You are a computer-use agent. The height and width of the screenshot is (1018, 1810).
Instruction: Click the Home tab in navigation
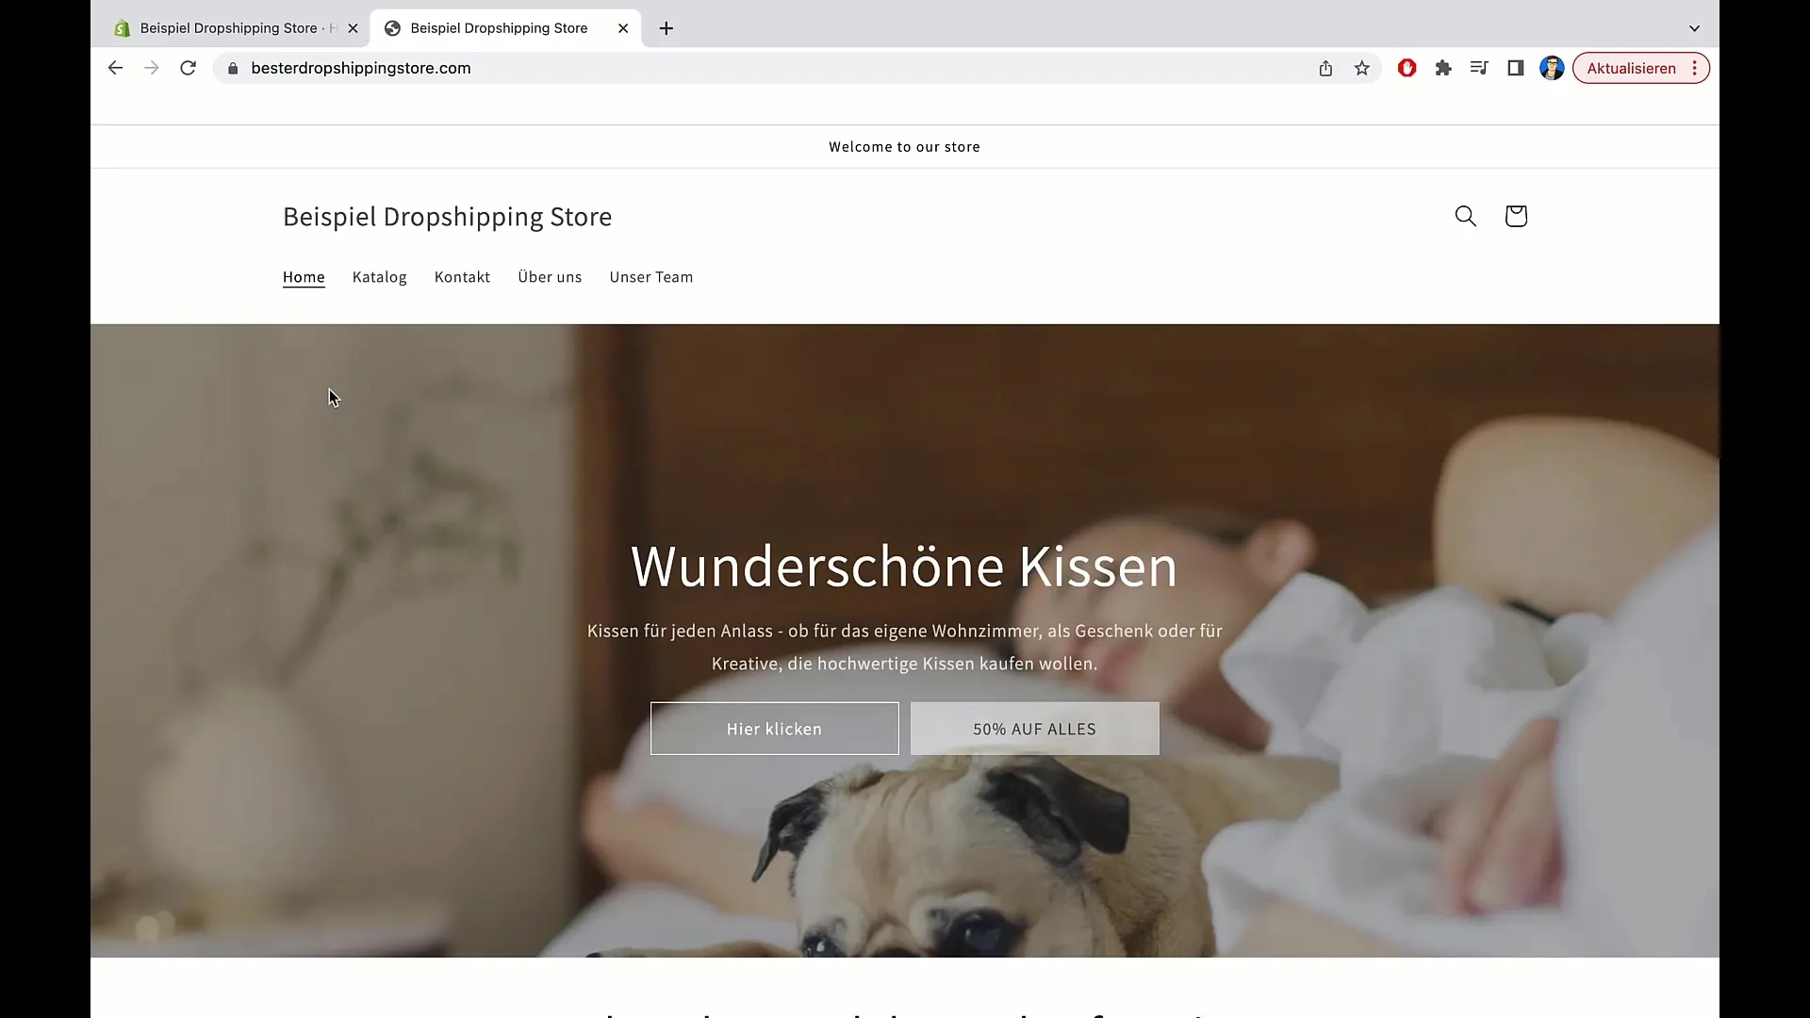tap(304, 276)
